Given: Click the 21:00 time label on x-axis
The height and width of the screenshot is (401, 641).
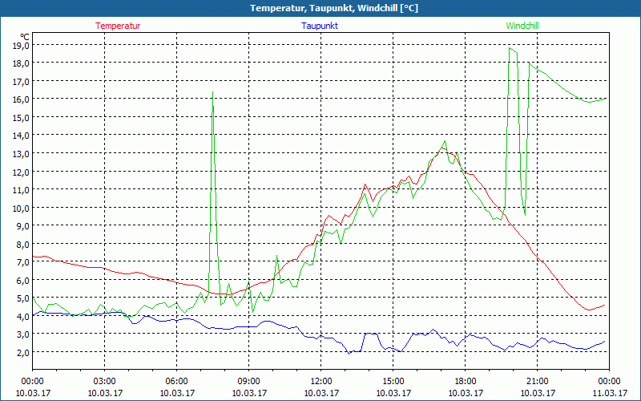Looking at the screenshot, I should pos(537,382).
